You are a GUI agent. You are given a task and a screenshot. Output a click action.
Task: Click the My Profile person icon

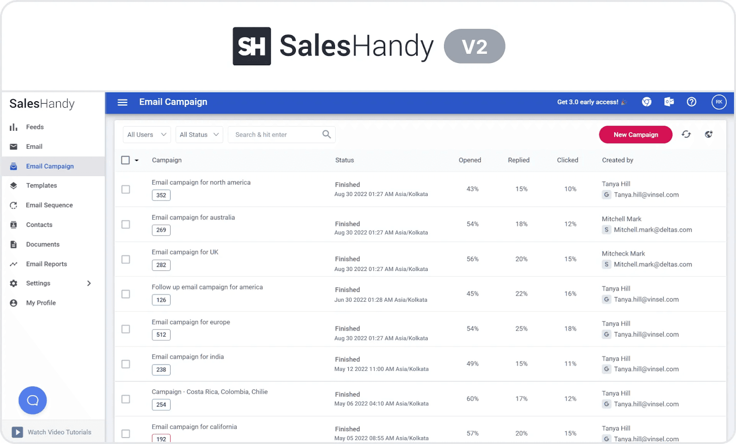coord(14,303)
